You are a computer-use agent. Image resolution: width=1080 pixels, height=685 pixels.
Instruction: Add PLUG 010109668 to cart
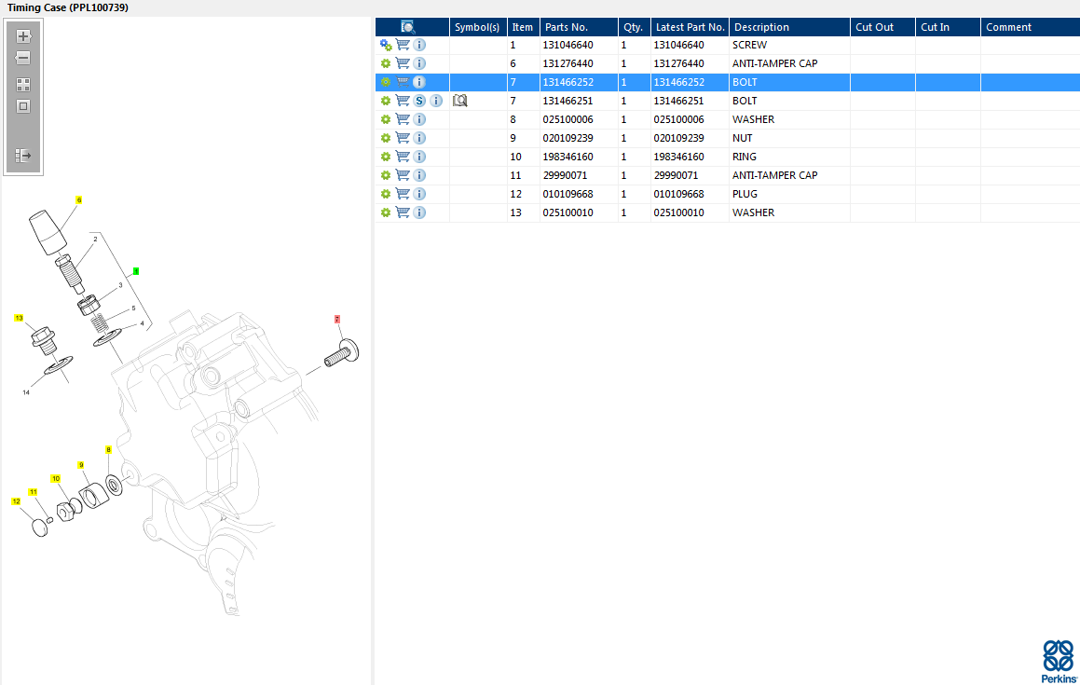(x=403, y=194)
